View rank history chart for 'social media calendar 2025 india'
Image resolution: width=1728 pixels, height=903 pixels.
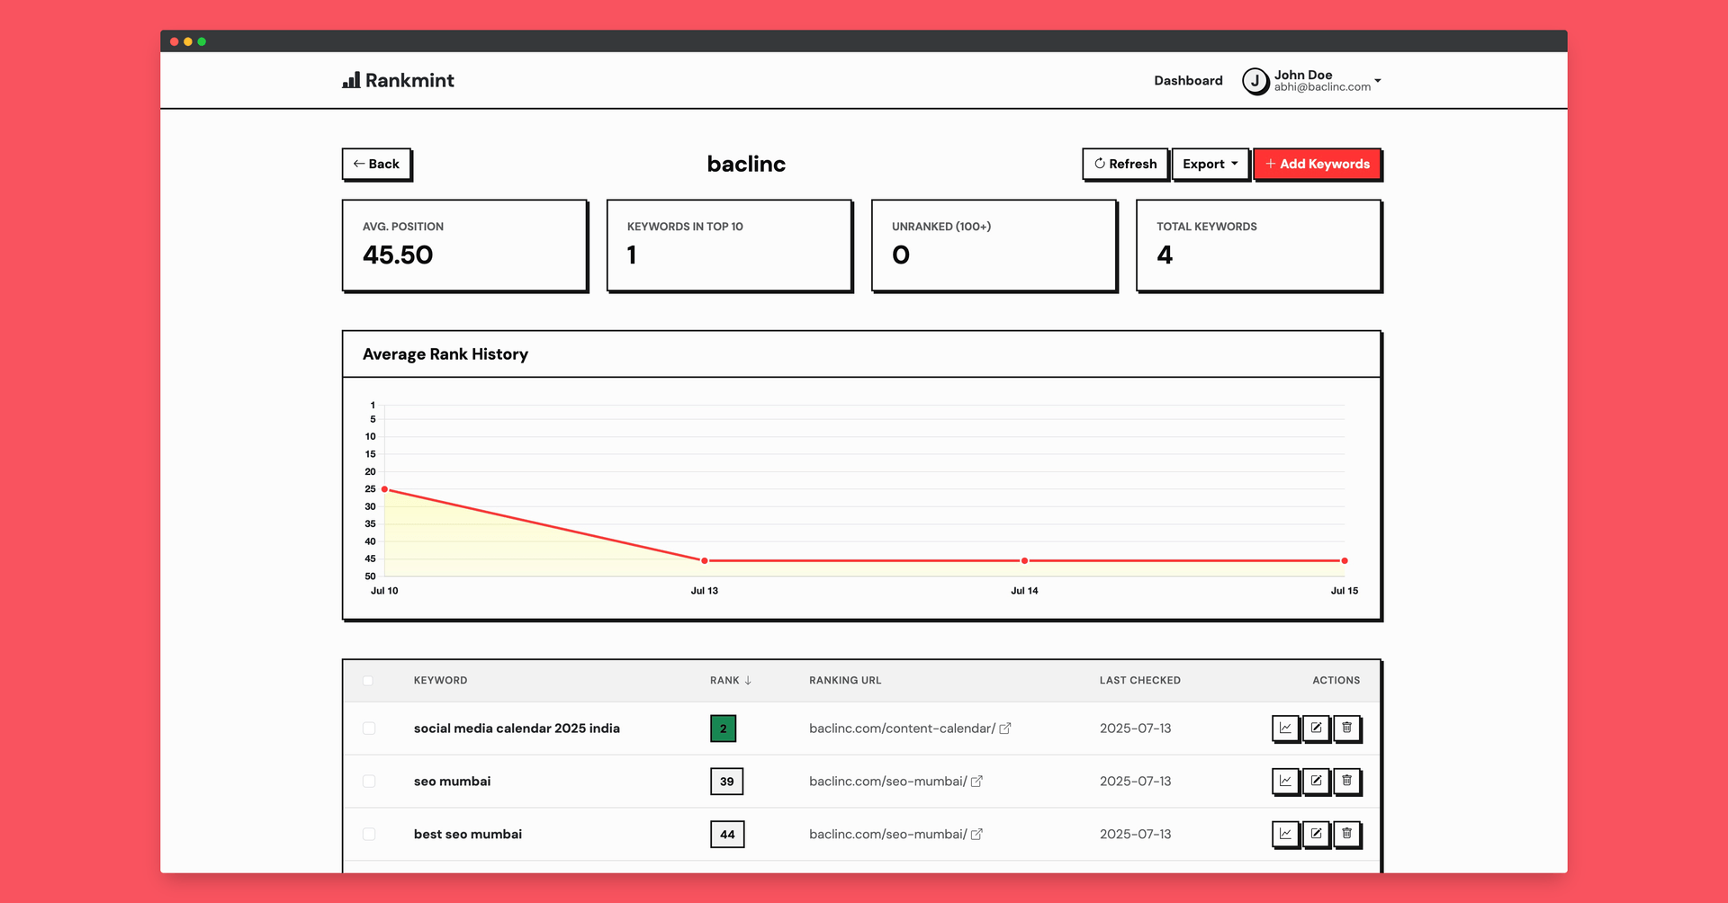[x=1285, y=728]
